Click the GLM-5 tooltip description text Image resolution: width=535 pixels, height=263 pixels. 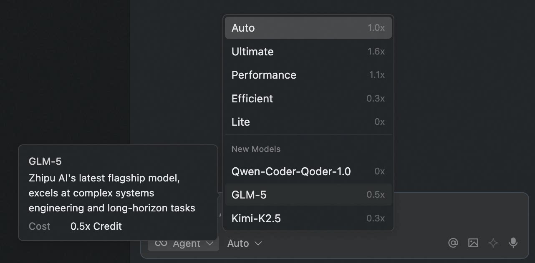112,193
